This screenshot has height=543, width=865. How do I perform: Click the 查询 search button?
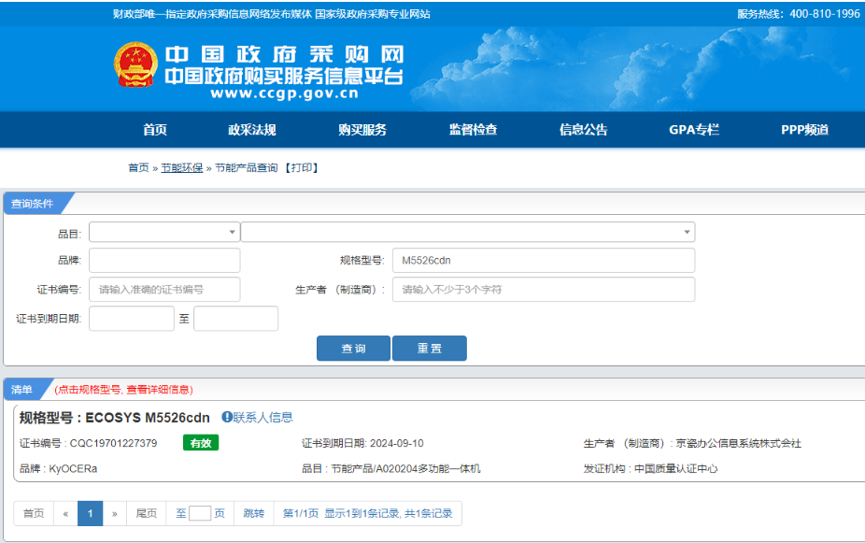[353, 349]
